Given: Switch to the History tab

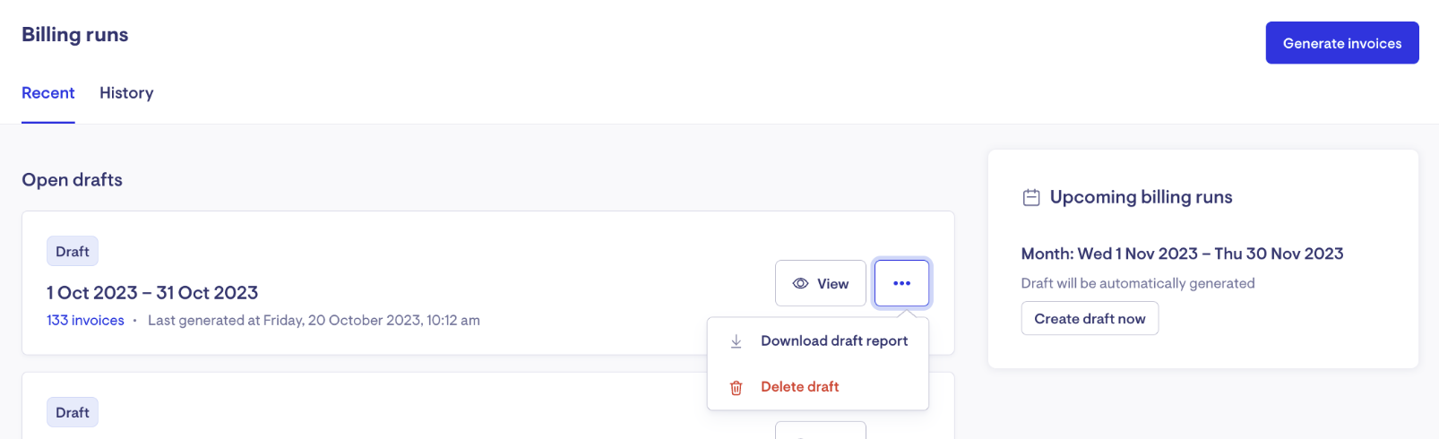Looking at the screenshot, I should click(x=126, y=93).
